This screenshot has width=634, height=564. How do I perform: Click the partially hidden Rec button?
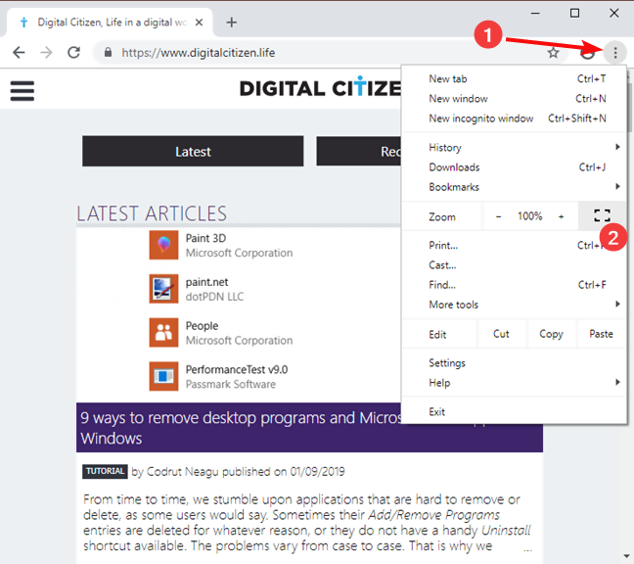(x=359, y=152)
